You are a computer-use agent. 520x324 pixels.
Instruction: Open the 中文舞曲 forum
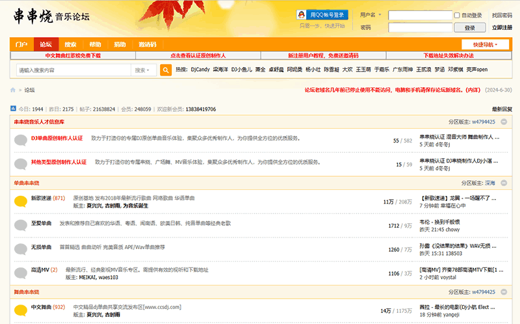41,307
